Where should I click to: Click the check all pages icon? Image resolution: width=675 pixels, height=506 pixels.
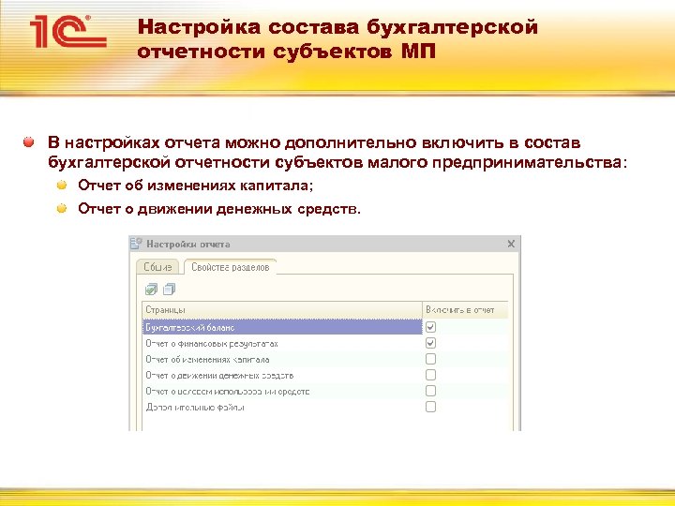tap(151, 290)
